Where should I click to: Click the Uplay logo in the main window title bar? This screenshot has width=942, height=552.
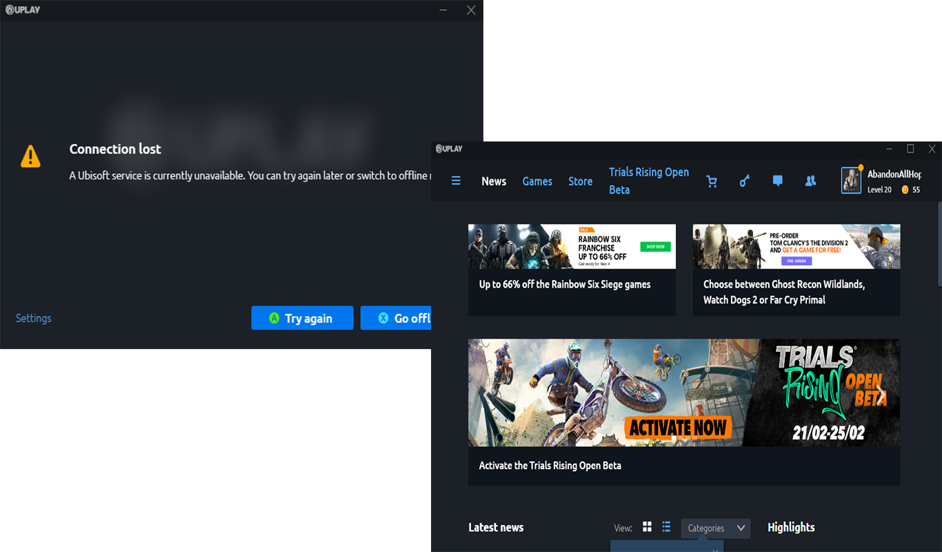(449, 148)
